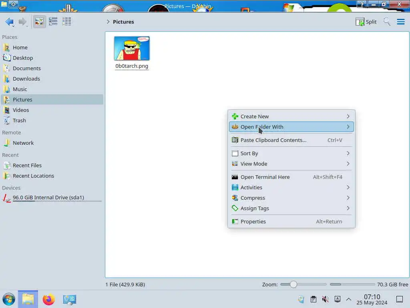
Task: Expand the Compress arrow
Action: pyautogui.click(x=348, y=198)
